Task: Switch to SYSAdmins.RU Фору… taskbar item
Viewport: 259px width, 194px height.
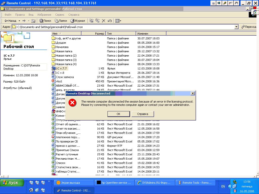Action: [x=155, y=183]
